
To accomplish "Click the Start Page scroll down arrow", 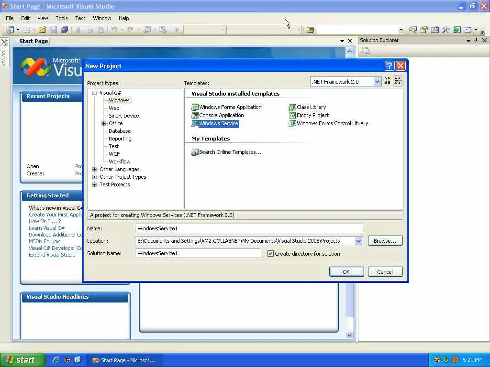I will pyautogui.click(x=349, y=335).
